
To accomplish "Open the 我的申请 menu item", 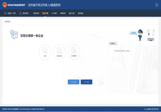I will 36,13.
